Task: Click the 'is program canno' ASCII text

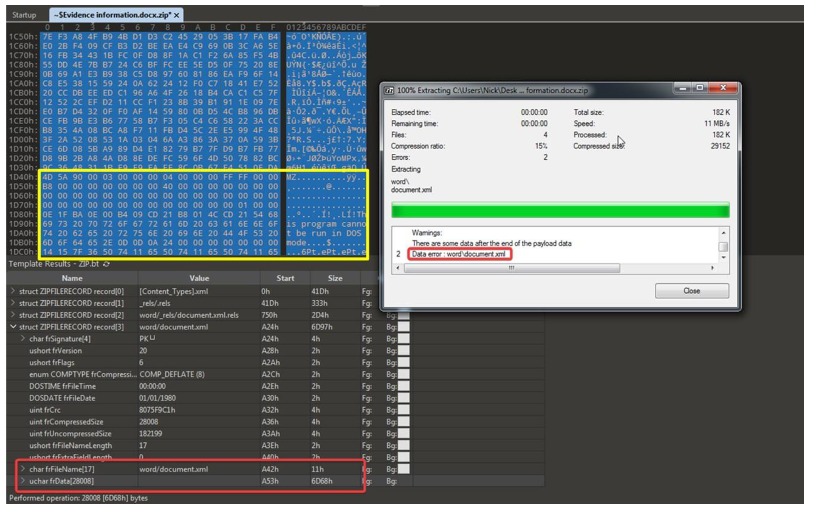Action: click(x=326, y=224)
